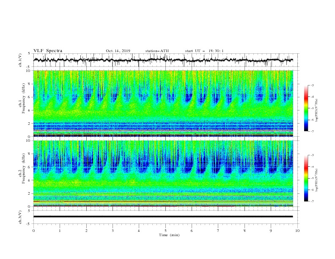Click the flat black ch.3 trace
This screenshot has height=259, width=335.
point(163,217)
